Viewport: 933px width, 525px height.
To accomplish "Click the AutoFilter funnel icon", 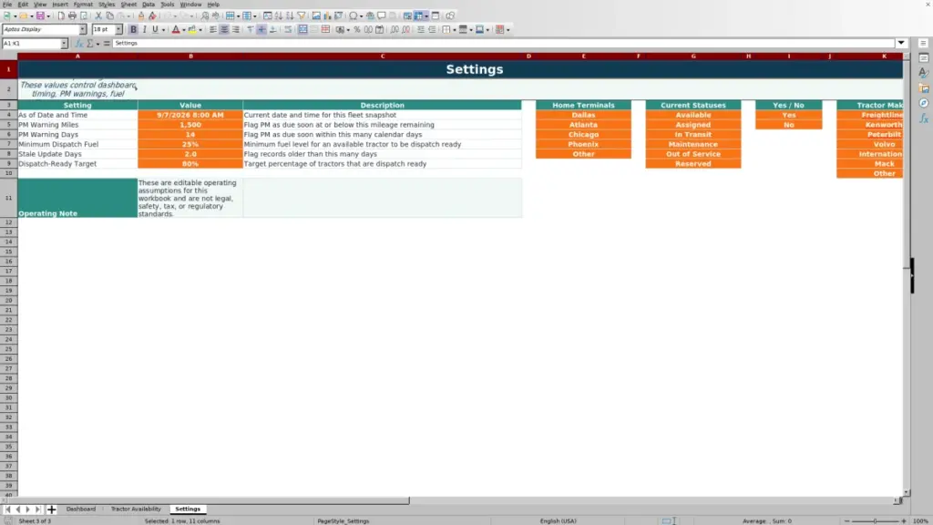I will (x=302, y=15).
